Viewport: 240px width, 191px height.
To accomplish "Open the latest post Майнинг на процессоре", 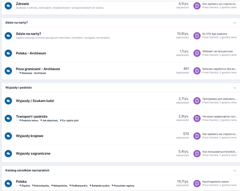I will pos(217,51).
